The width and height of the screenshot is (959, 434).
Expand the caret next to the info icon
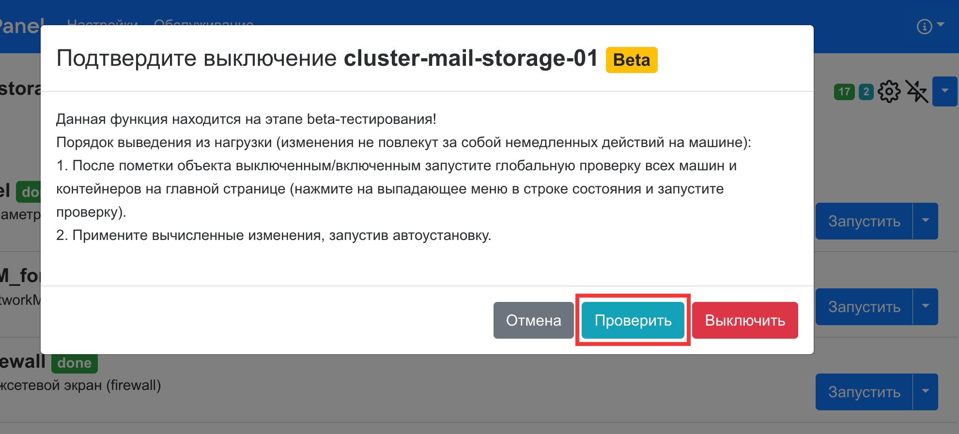coord(941,25)
